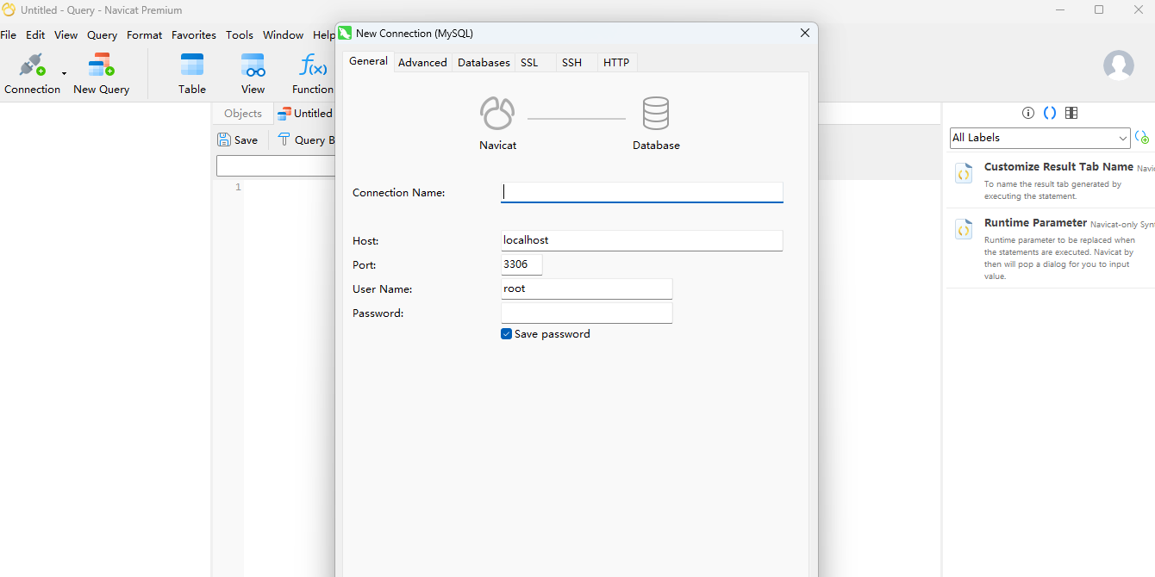Viewport: 1155px width, 577px height.
Task: Open the View menu
Action: pos(66,35)
